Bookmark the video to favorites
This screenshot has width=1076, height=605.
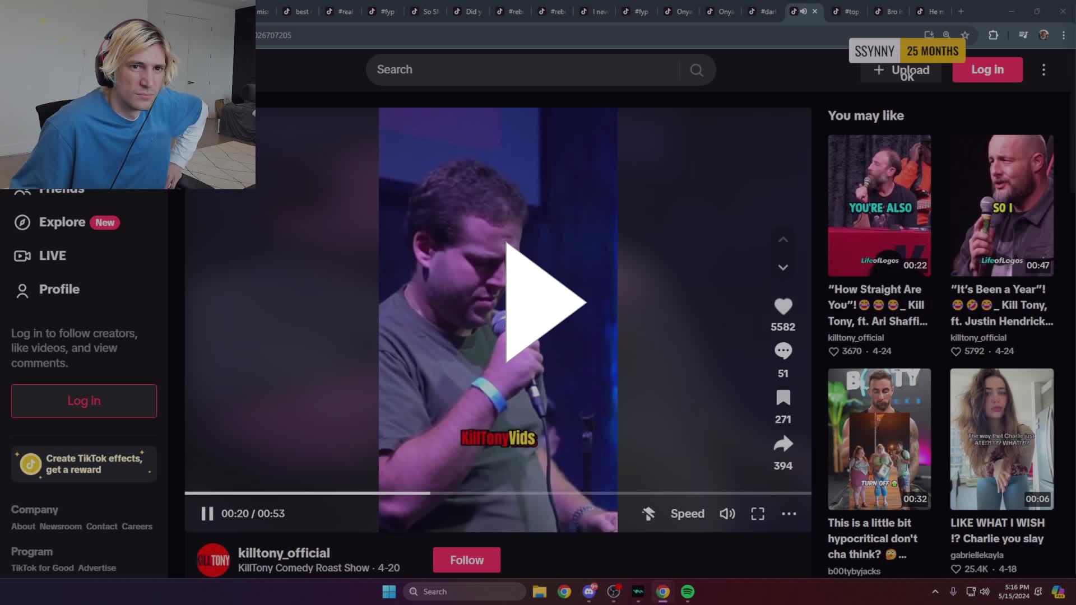tap(783, 398)
